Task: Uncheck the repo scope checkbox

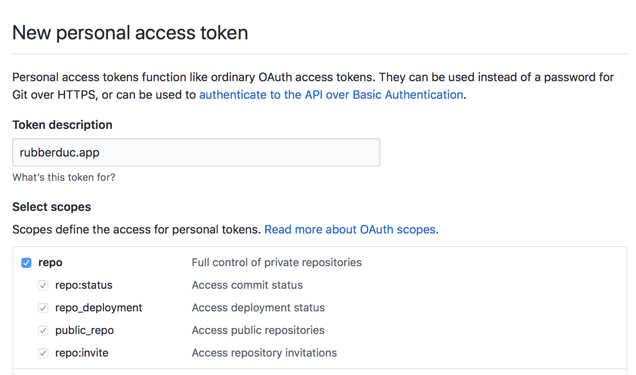Action: (26, 263)
